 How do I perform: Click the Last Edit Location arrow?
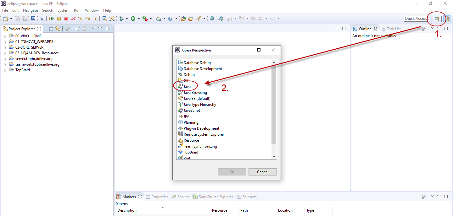click(x=253, y=19)
